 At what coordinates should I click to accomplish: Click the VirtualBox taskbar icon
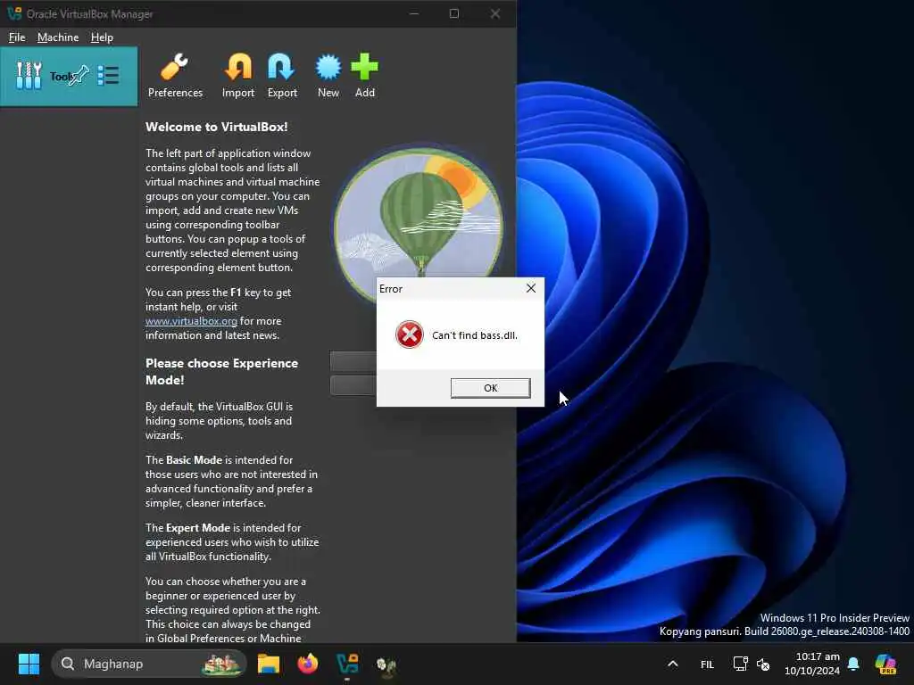347,664
